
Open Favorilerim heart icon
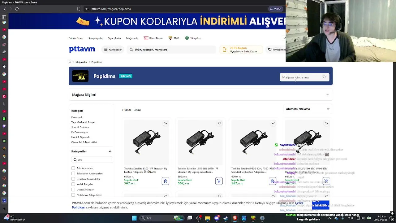(x=270, y=50)
